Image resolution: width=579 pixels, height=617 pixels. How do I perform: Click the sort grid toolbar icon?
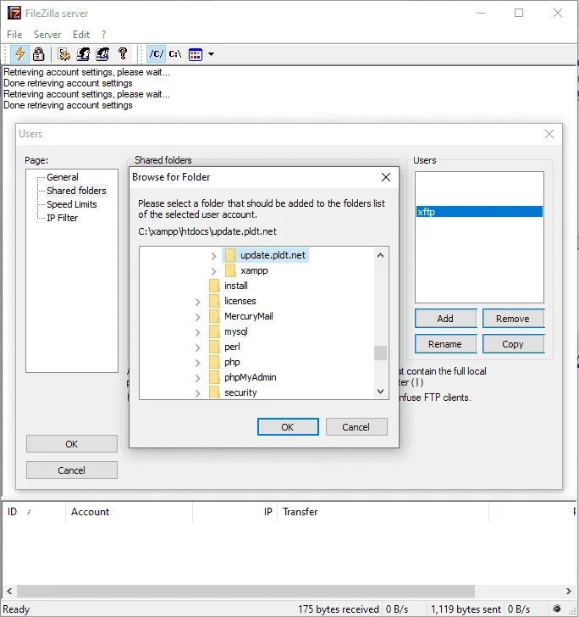point(196,54)
